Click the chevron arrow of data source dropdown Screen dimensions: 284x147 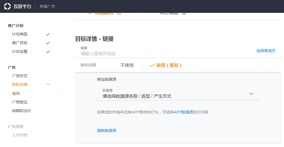tap(251, 94)
